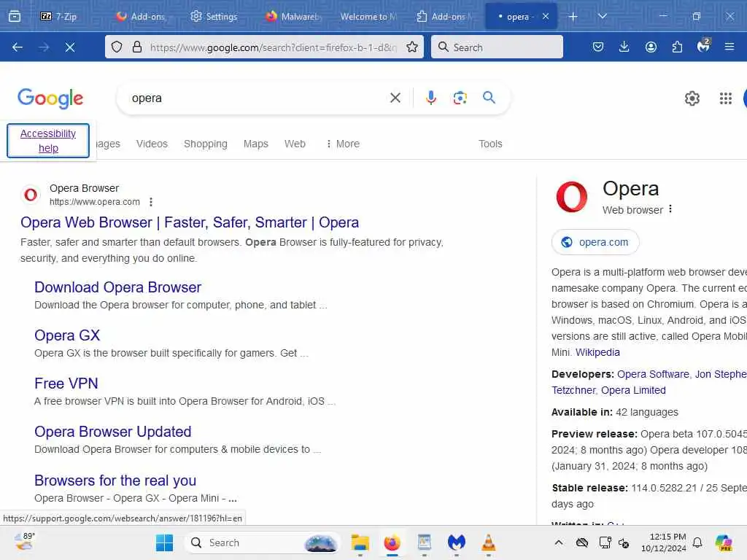Start Google voice search microphone
Screen dimensions: 747x560
(x=430, y=98)
